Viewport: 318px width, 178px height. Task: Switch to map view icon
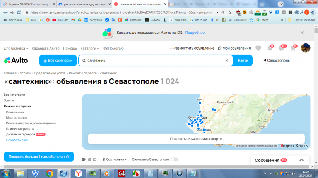[94, 159]
